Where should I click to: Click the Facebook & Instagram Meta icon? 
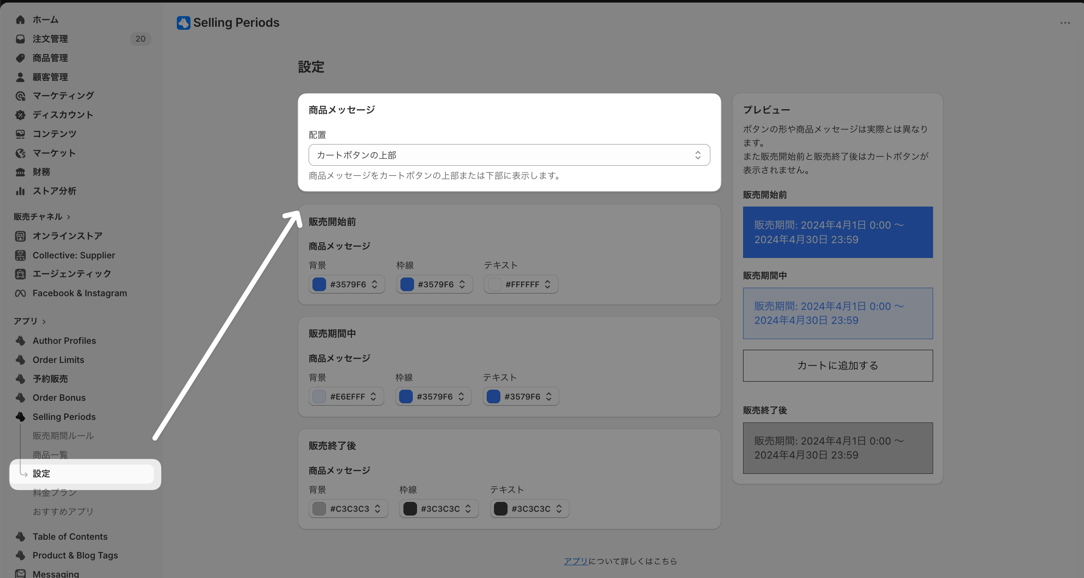click(x=20, y=293)
